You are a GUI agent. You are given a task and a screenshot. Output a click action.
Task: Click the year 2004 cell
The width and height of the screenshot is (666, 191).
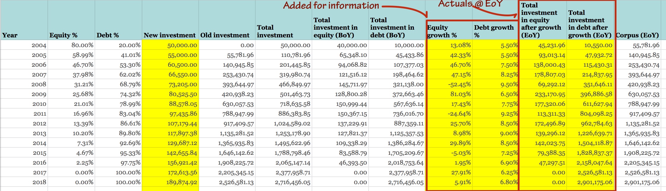(x=24, y=45)
